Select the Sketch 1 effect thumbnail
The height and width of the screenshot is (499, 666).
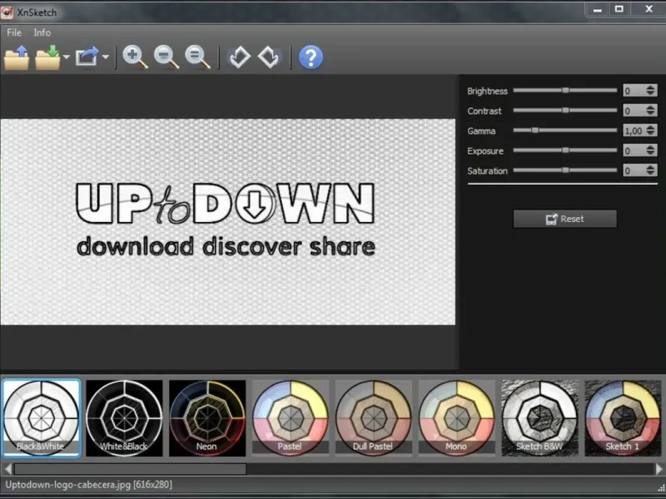click(623, 418)
